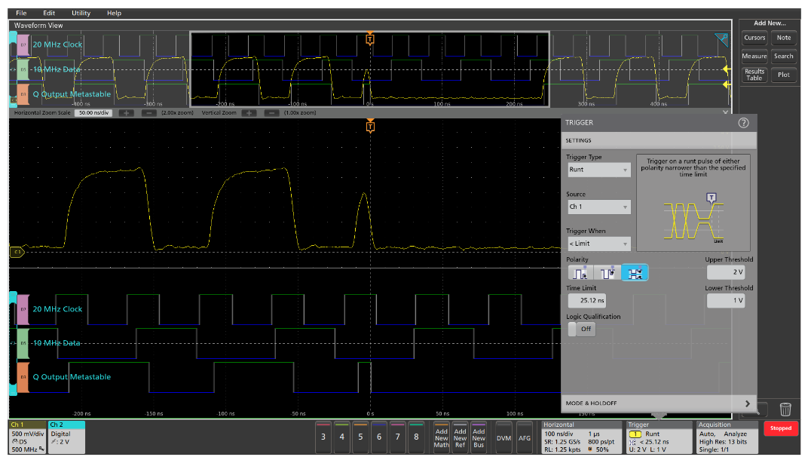
Task: Open the Utility menu
Action: [x=80, y=13]
